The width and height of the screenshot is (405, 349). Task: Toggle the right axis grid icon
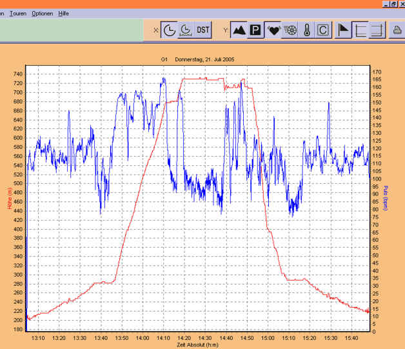[377, 30]
